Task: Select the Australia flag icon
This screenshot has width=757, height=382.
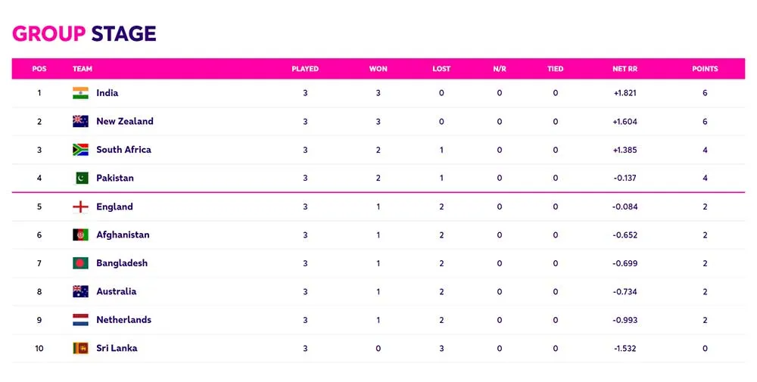Action: tap(81, 291)
